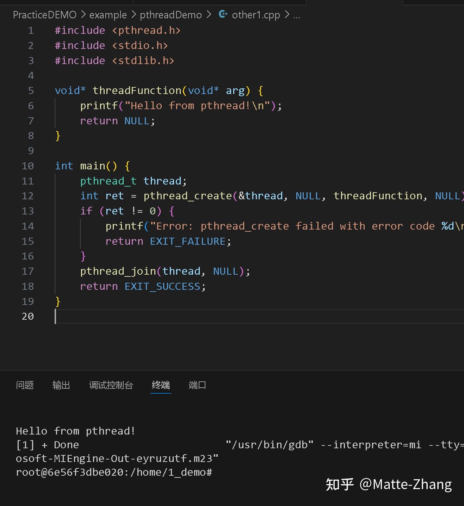Click line number 12 in the gutter
464x506 pixels.
[x=27, y=196]
